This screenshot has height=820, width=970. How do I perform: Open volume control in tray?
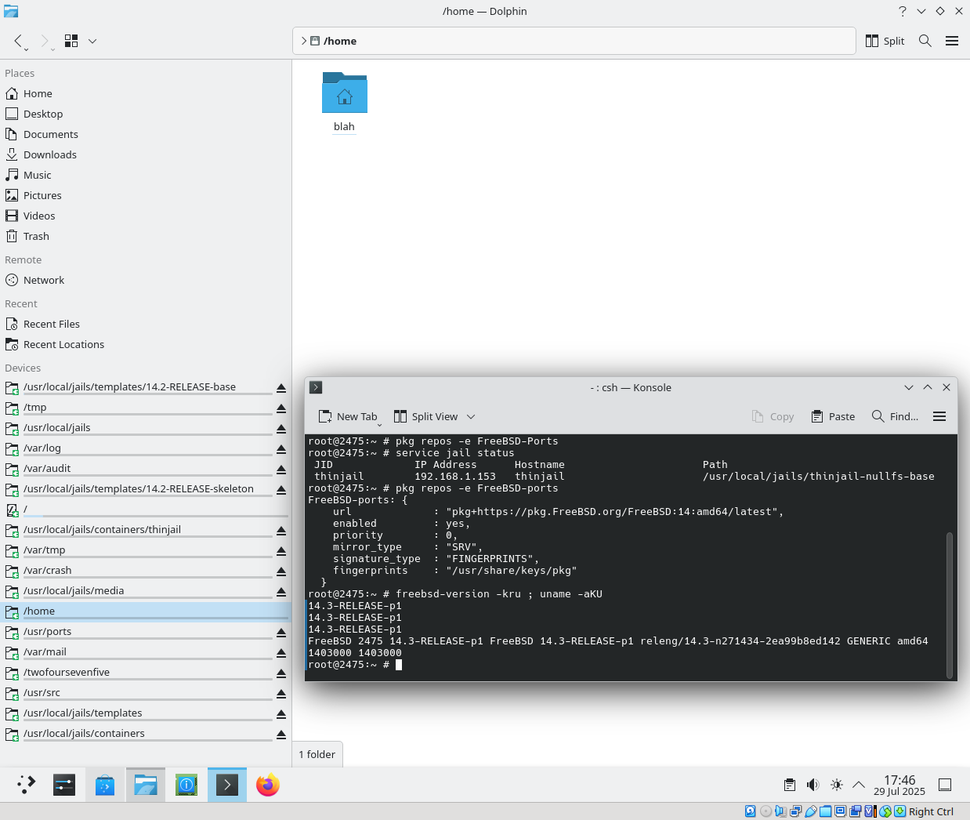point(813,785)
